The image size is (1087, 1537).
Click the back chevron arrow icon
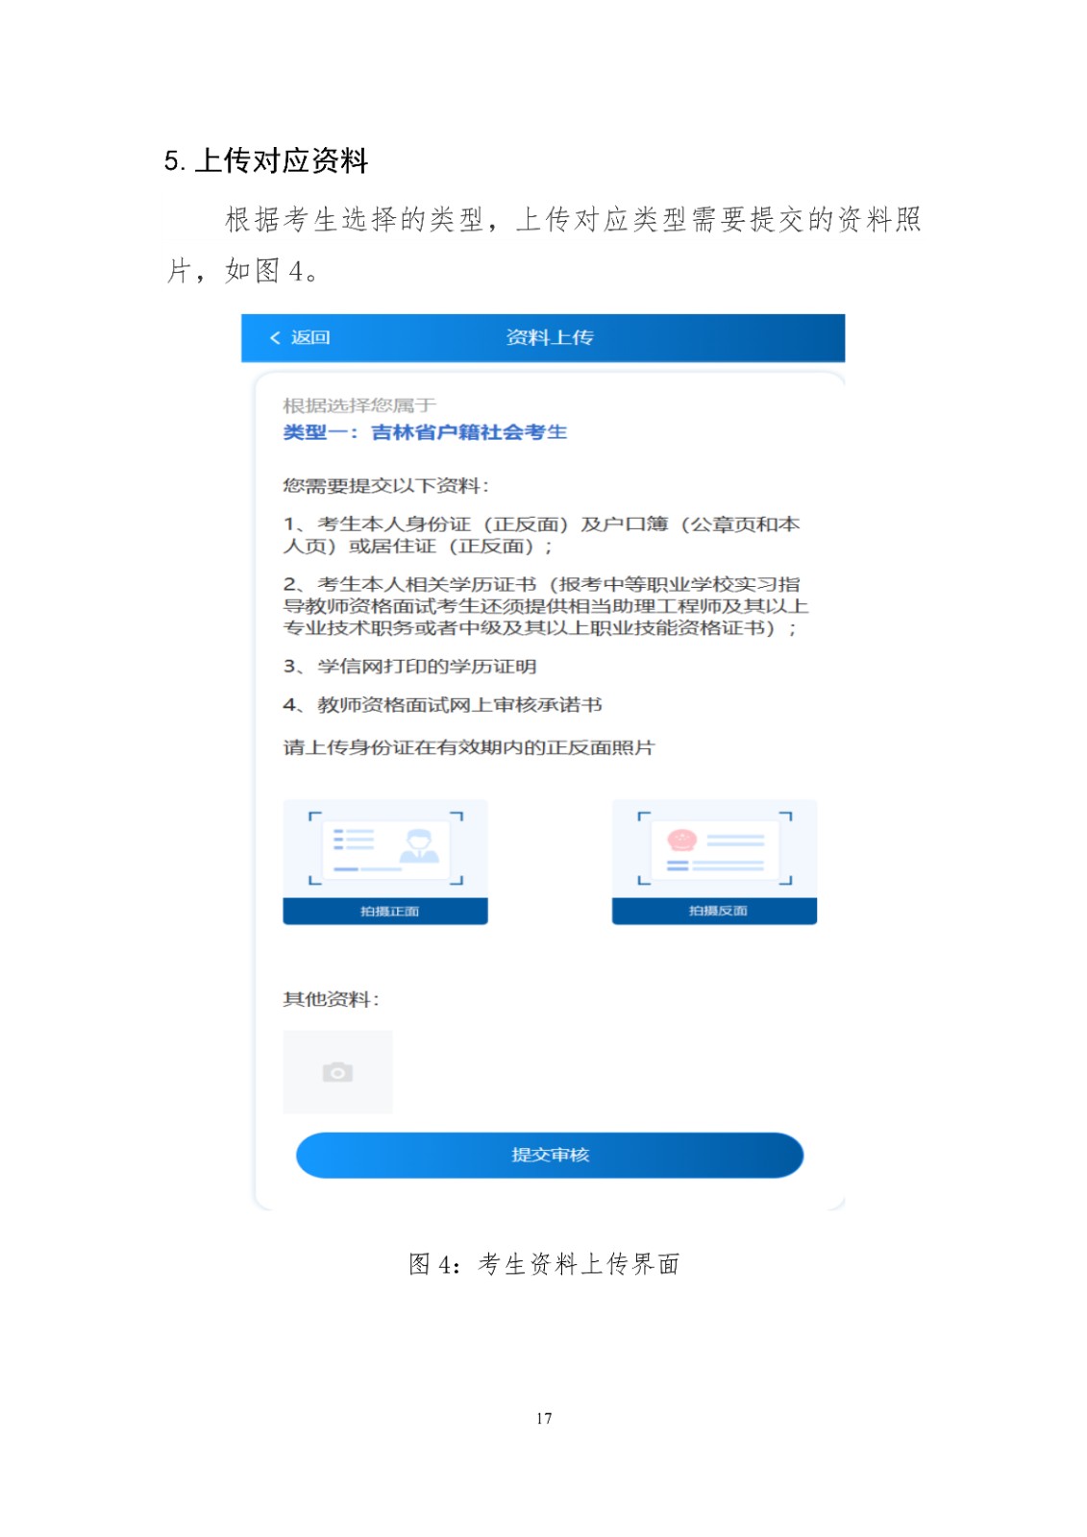coord(275,337)
